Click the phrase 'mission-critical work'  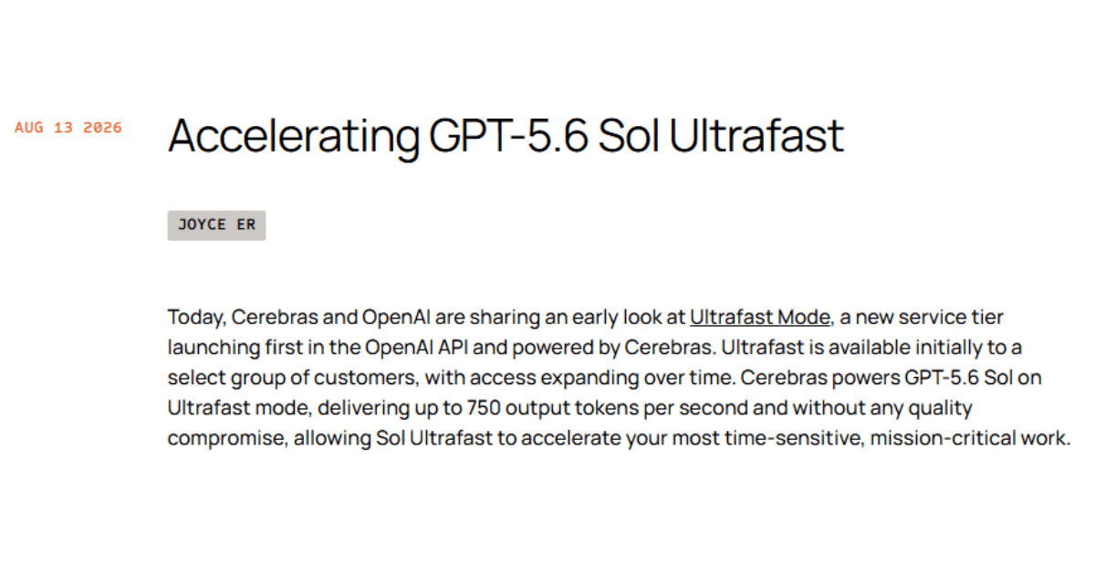click(x=969, y=437)
